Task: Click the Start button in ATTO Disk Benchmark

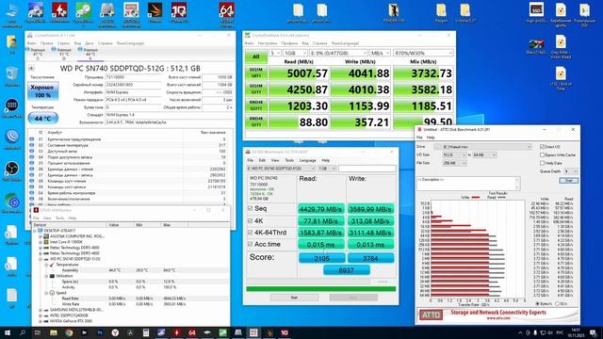Action: click(x=569, y=180)
